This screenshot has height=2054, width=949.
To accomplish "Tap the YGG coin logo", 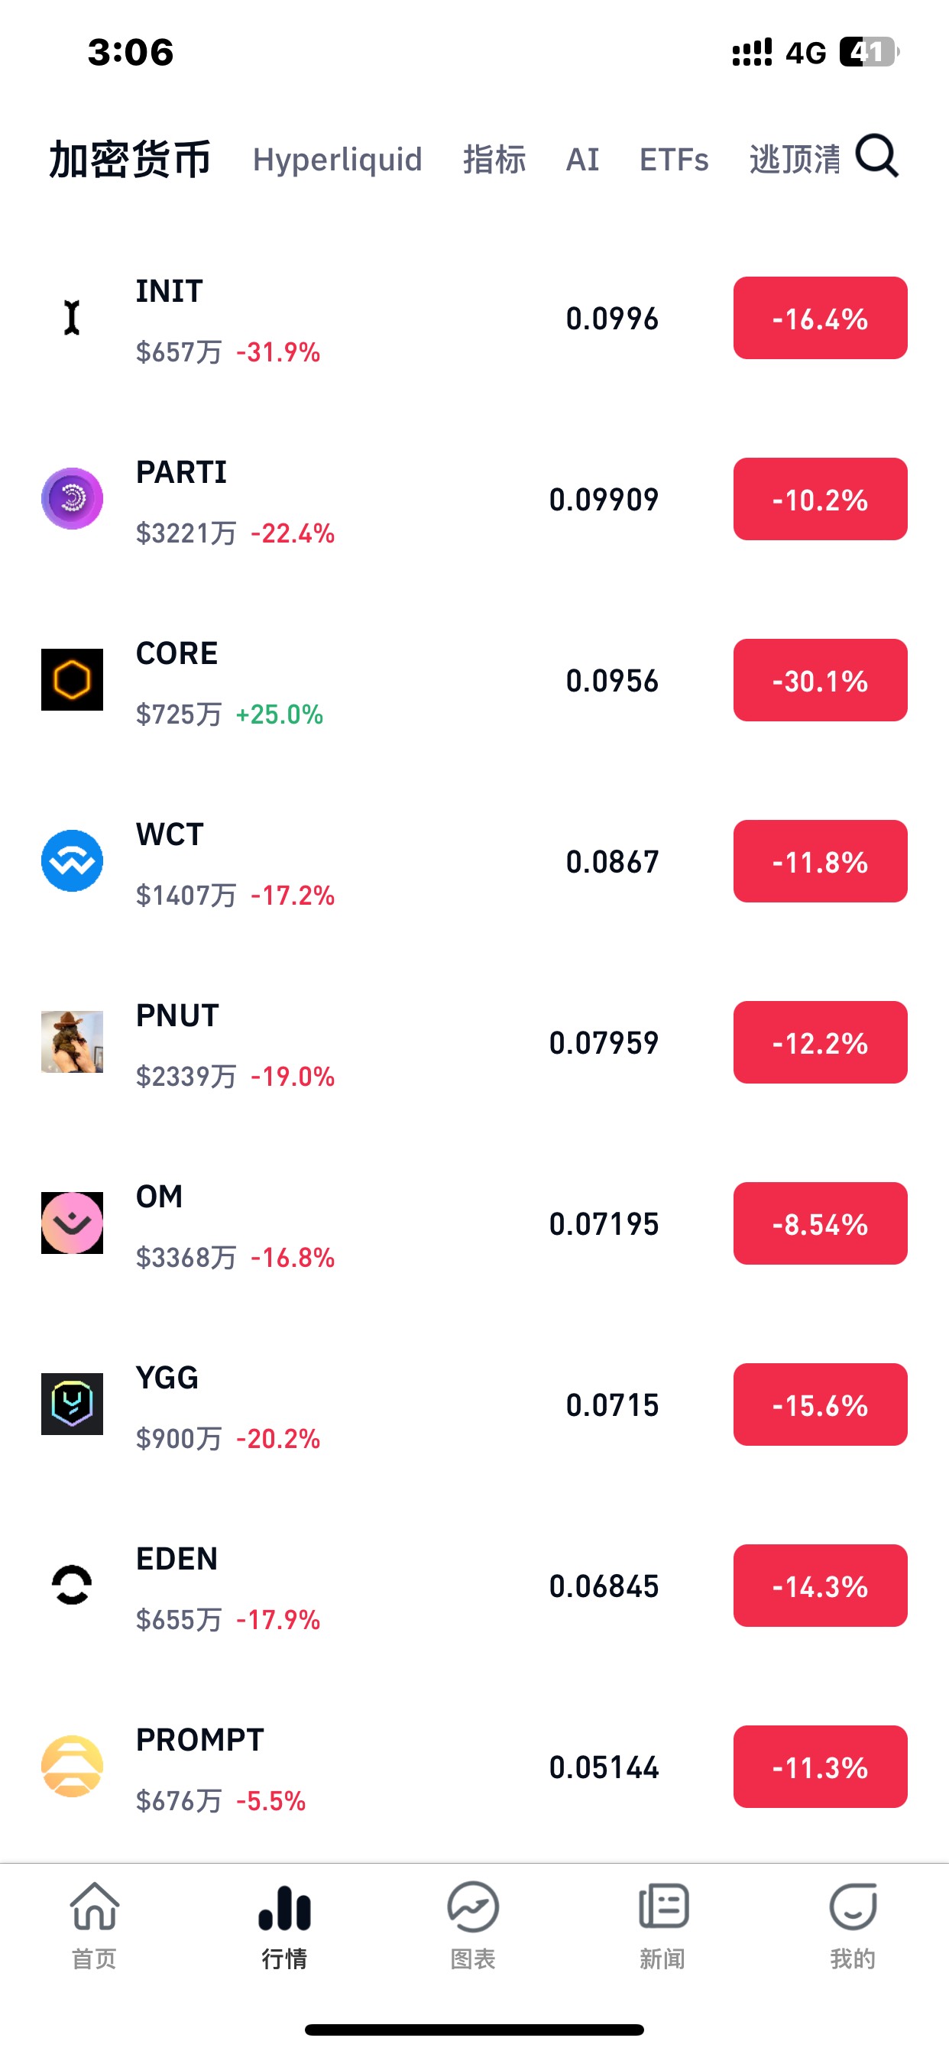I will point(72,1404).
